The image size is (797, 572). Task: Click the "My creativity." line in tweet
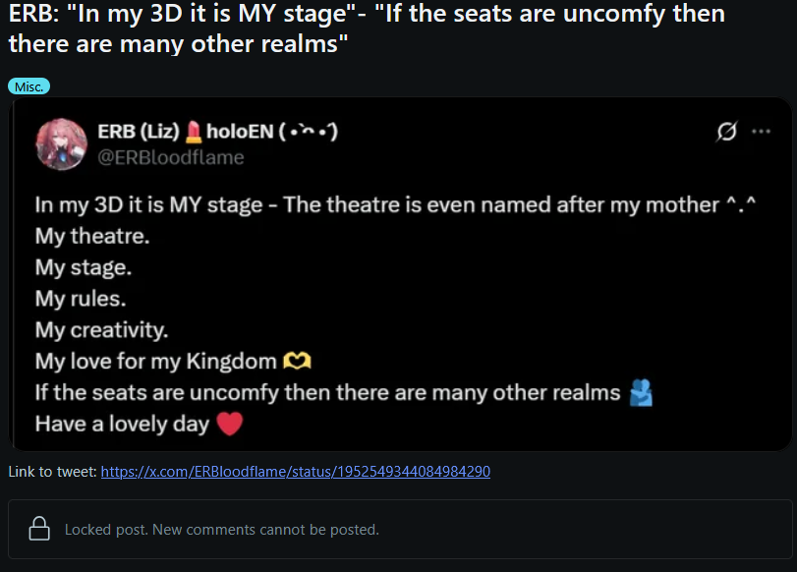click(101, 329)
